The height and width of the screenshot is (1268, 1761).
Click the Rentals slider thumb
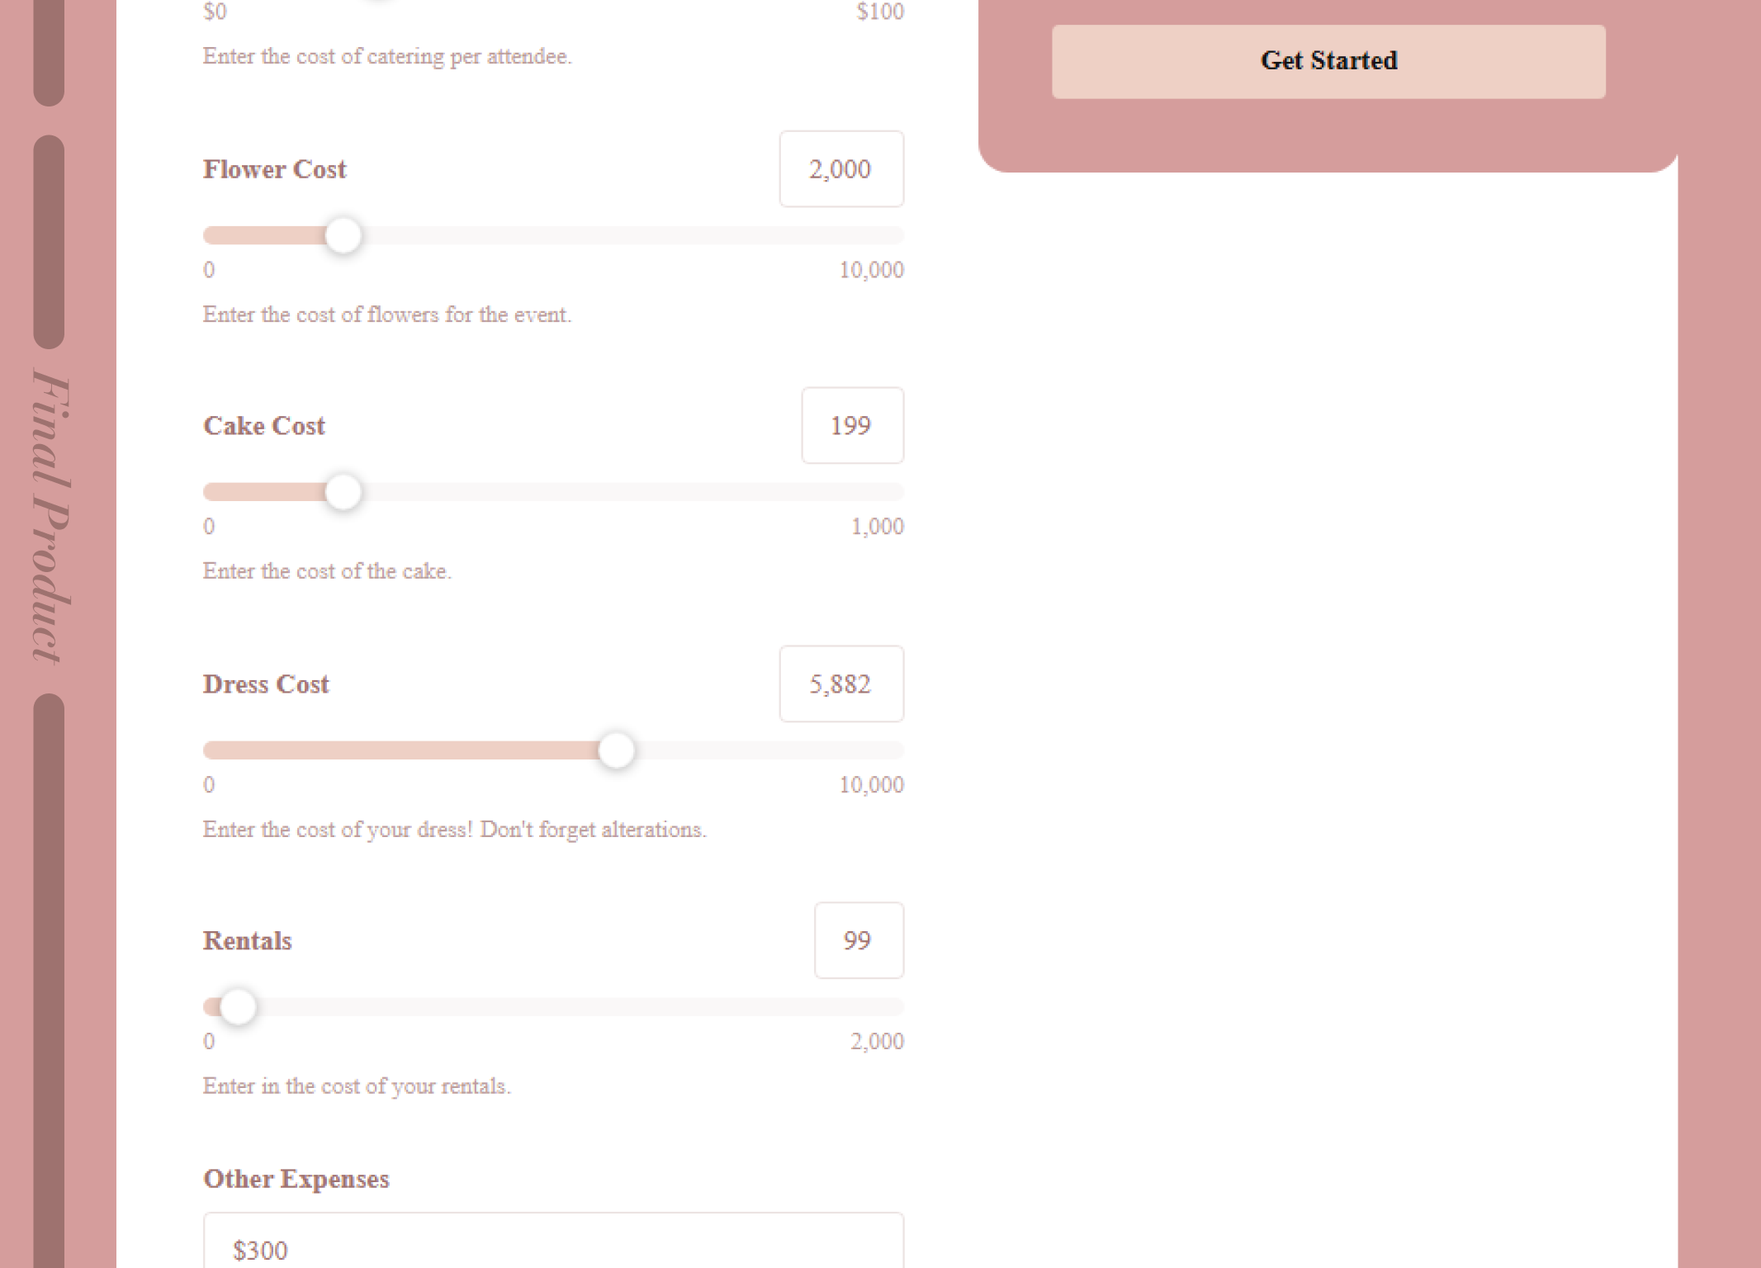(238, 1008)
